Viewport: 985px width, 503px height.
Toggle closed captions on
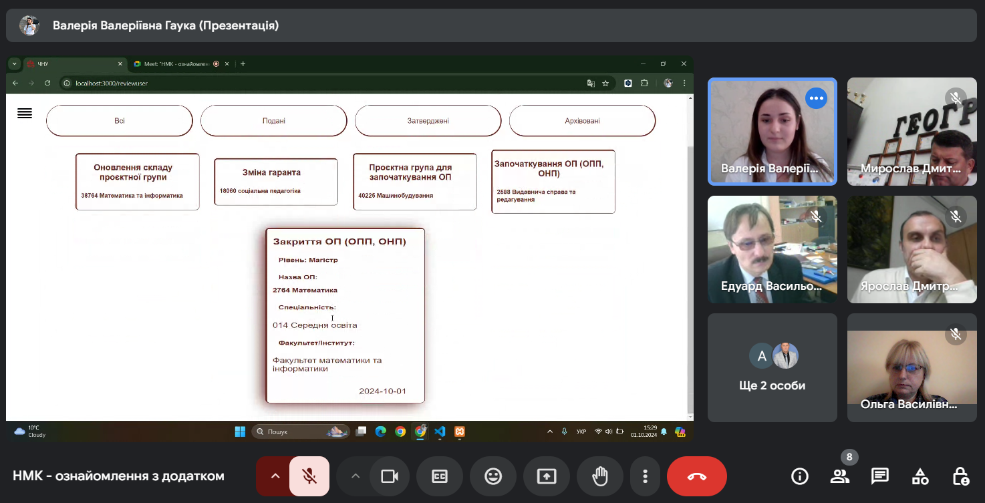pyautogui.click(x=440, y=476)
